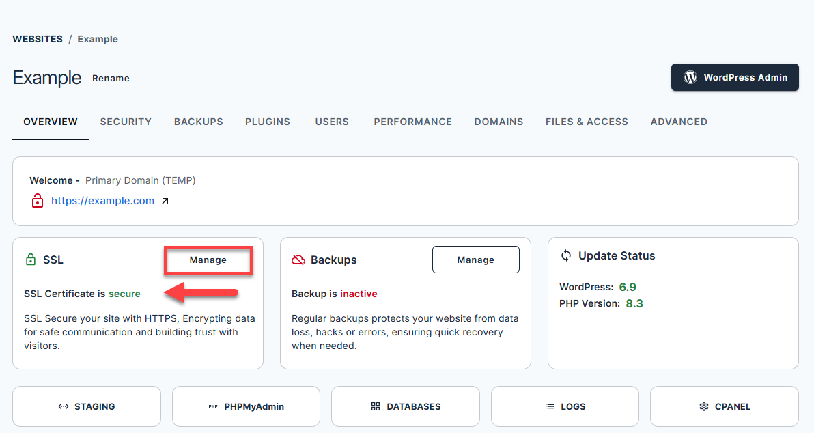This screenshot has height=433, width=814.
Task: Open cPanel
Action: (724, 406)
